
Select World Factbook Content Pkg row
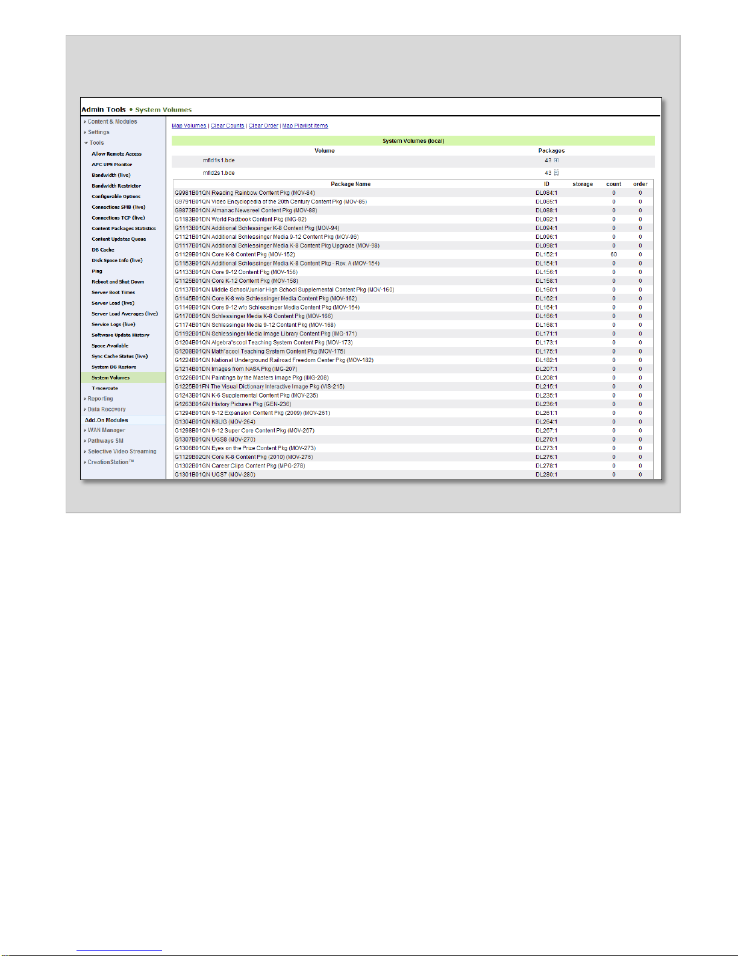tap(413, 220)
